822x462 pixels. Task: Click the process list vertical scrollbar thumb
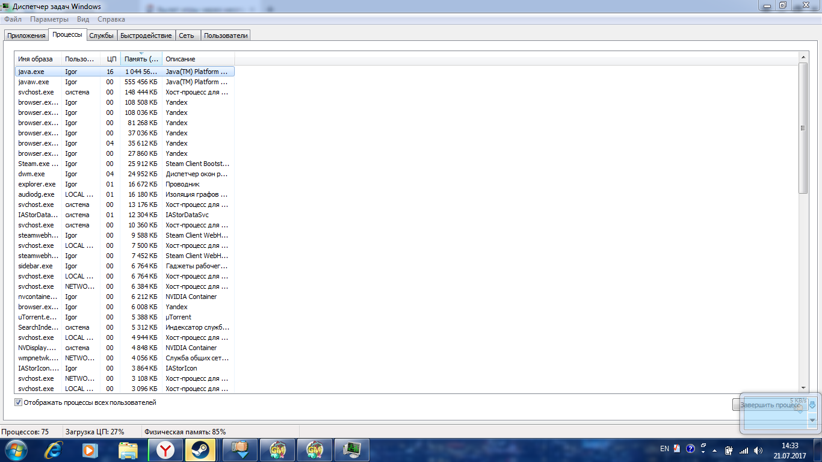coord(803,128)
